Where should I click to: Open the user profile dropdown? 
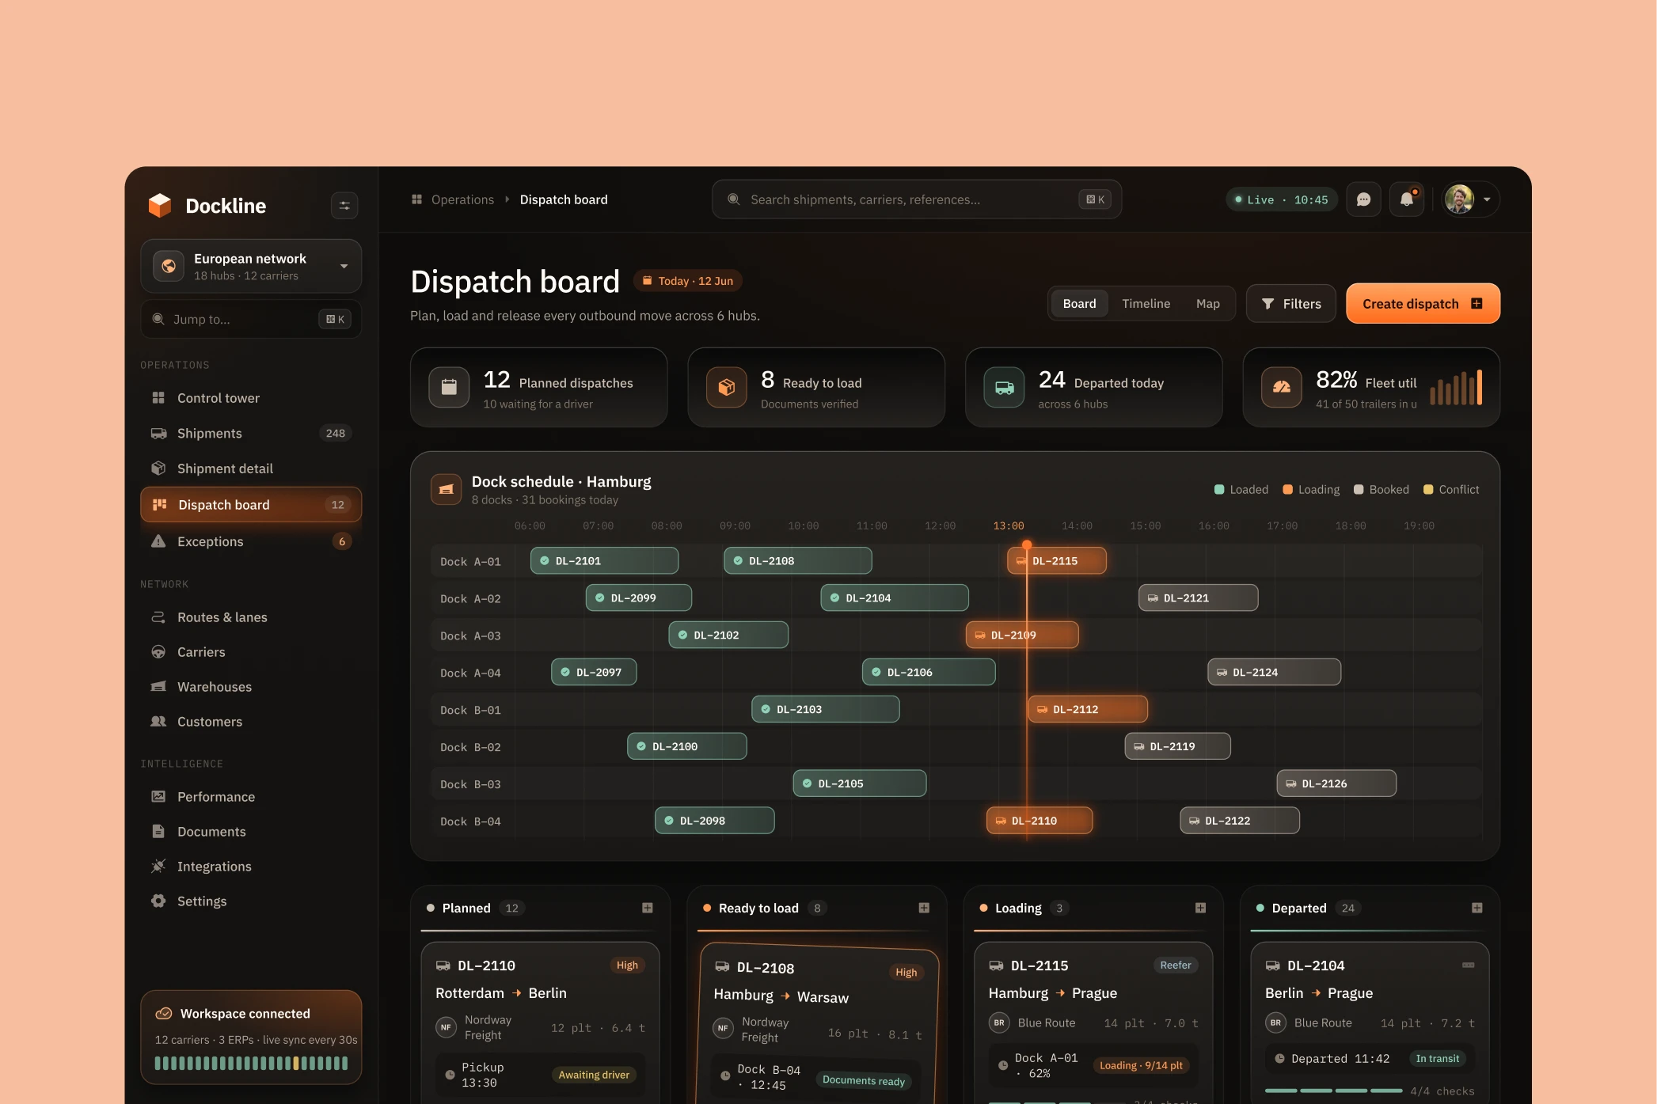pos(1470,199)
